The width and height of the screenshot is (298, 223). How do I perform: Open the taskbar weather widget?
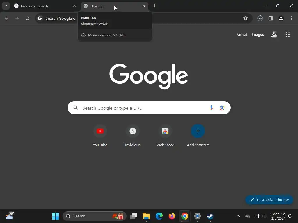click(10, 216)
